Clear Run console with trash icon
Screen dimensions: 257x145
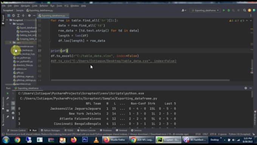pyautogui.click(x=13, y=118)
